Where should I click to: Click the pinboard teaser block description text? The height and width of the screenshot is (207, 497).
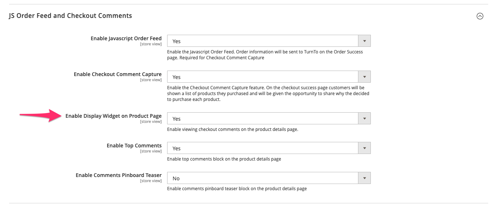click(x=237, y=189)
